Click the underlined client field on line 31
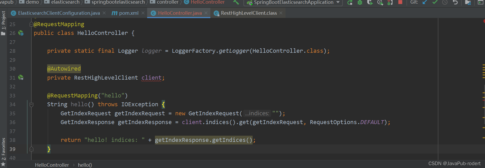The height and width of the screenshot is (168, 485). pos(151,78)
